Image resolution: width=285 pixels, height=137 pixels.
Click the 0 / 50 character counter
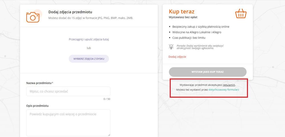[x=107, y=99]
